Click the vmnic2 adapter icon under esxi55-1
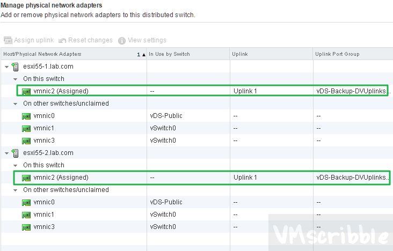Viewport: 393px width, 251px height. point(26,91)
